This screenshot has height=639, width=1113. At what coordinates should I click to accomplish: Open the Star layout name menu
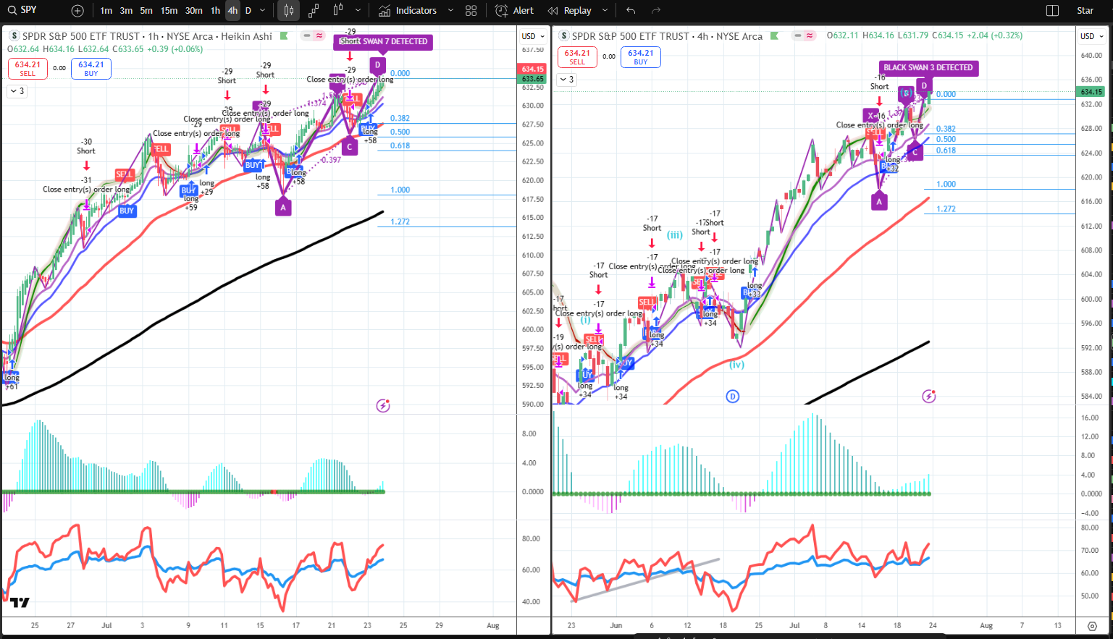(1085, 11)
